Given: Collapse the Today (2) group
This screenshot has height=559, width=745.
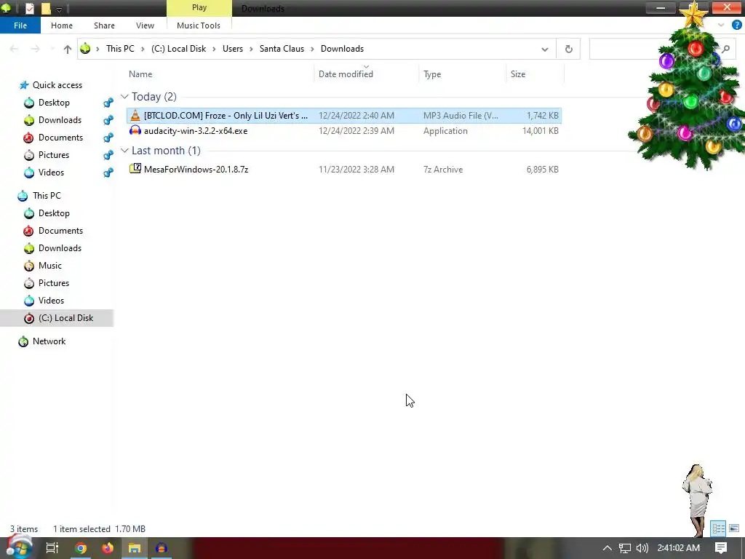Looking at the screenshot, I should [124, 97].
